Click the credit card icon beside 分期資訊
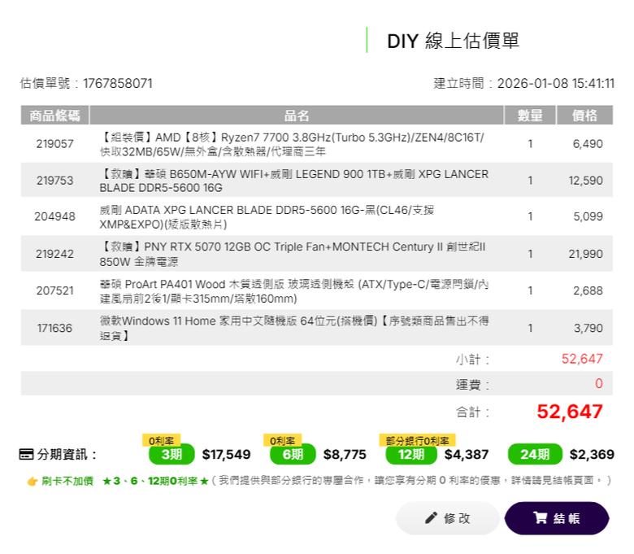The height and width of the screenshot is (554, 634). 26,454
